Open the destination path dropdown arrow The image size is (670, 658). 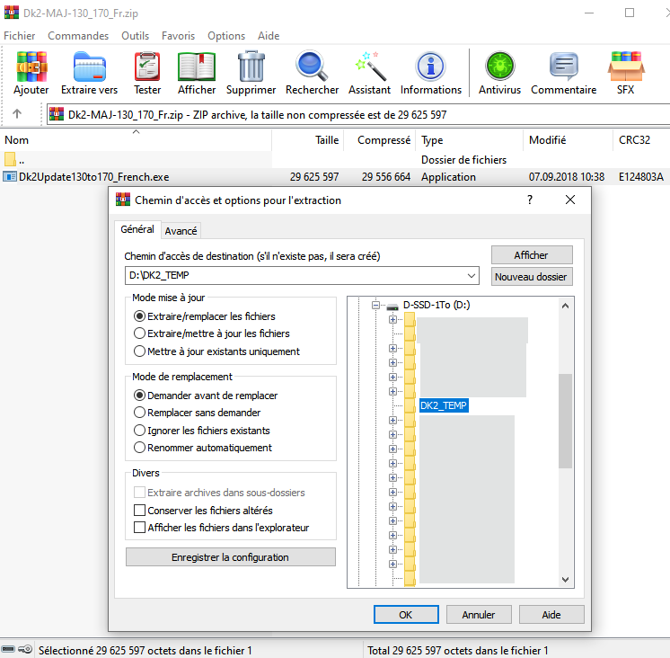tap(471, 275)
